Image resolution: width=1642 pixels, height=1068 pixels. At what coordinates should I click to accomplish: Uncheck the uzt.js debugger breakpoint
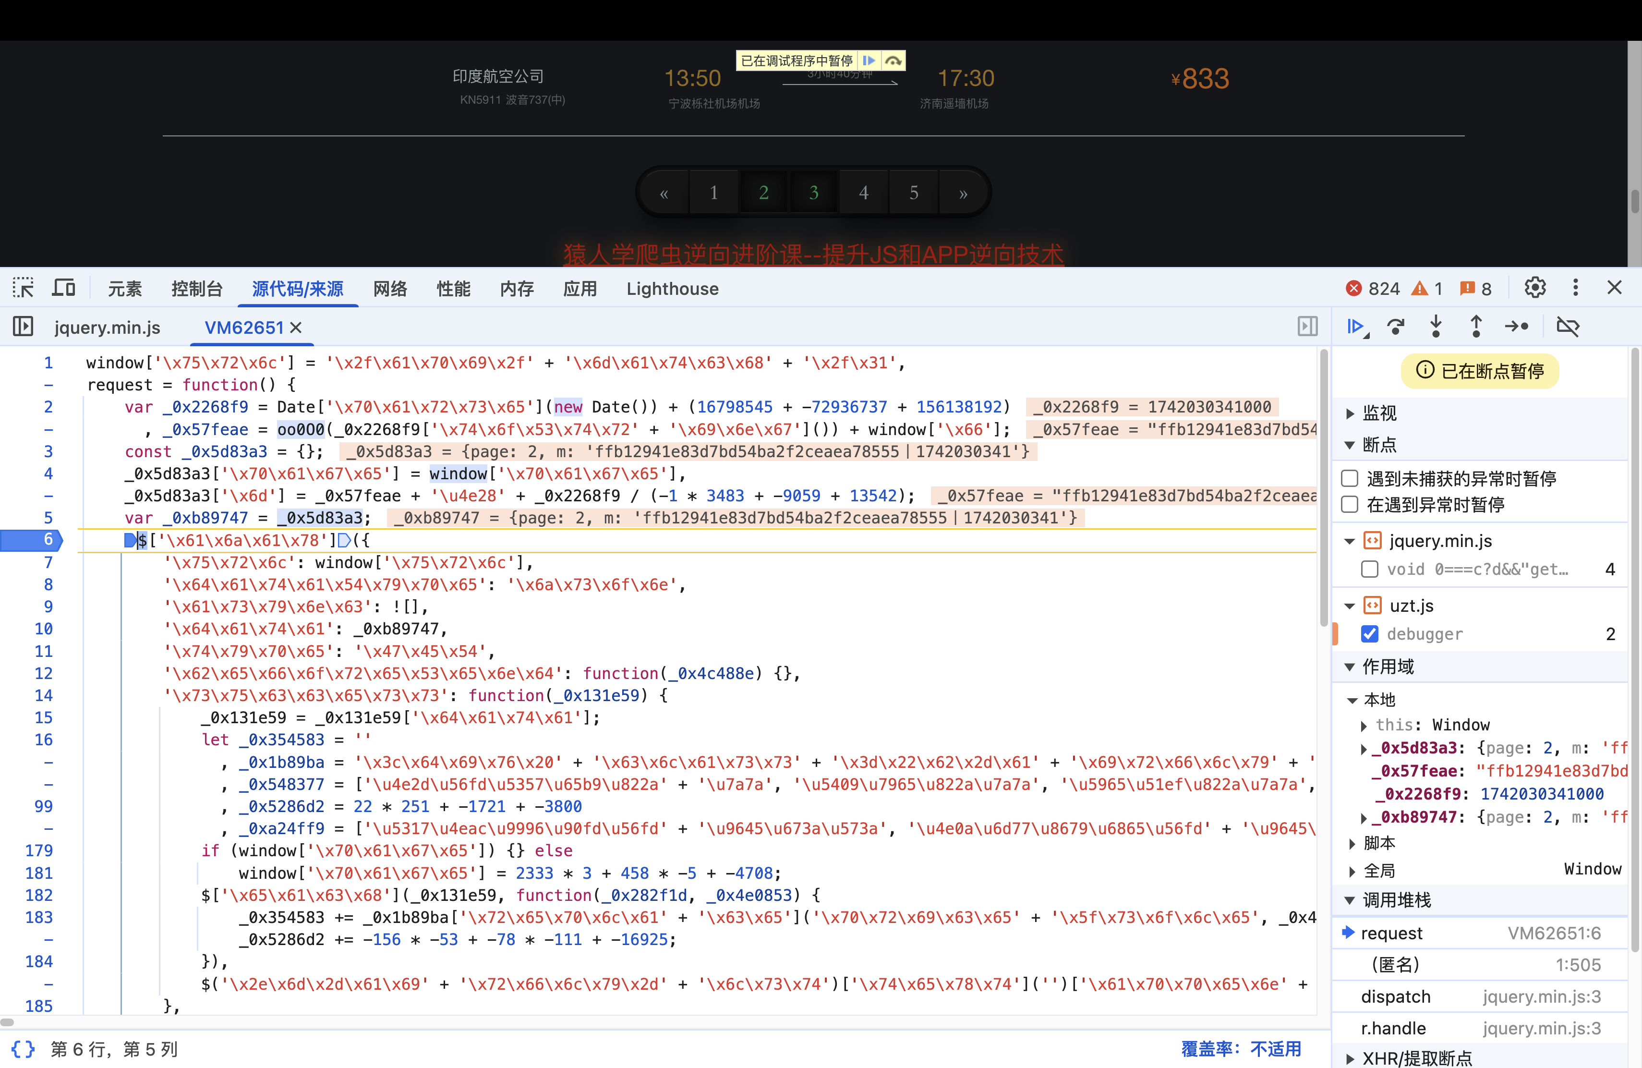tap(1369, 633)
